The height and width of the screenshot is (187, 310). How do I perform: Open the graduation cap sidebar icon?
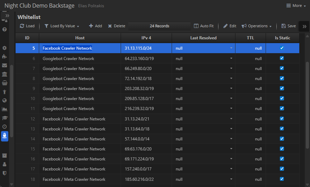5,118
